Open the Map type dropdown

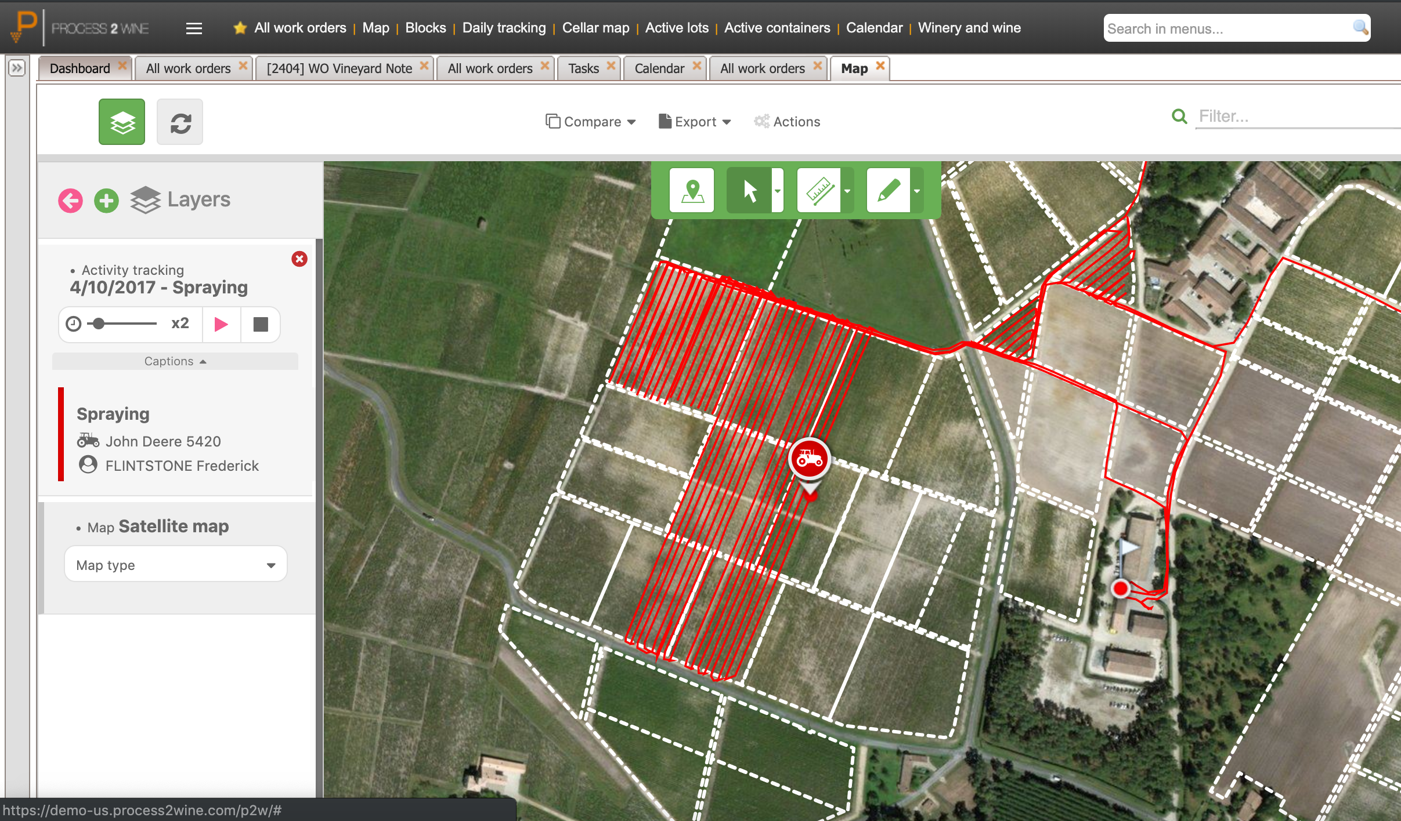175,565
